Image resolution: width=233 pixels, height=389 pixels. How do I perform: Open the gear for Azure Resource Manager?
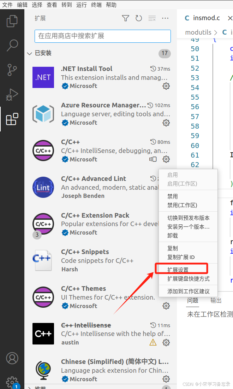click(x=166, y=123)
